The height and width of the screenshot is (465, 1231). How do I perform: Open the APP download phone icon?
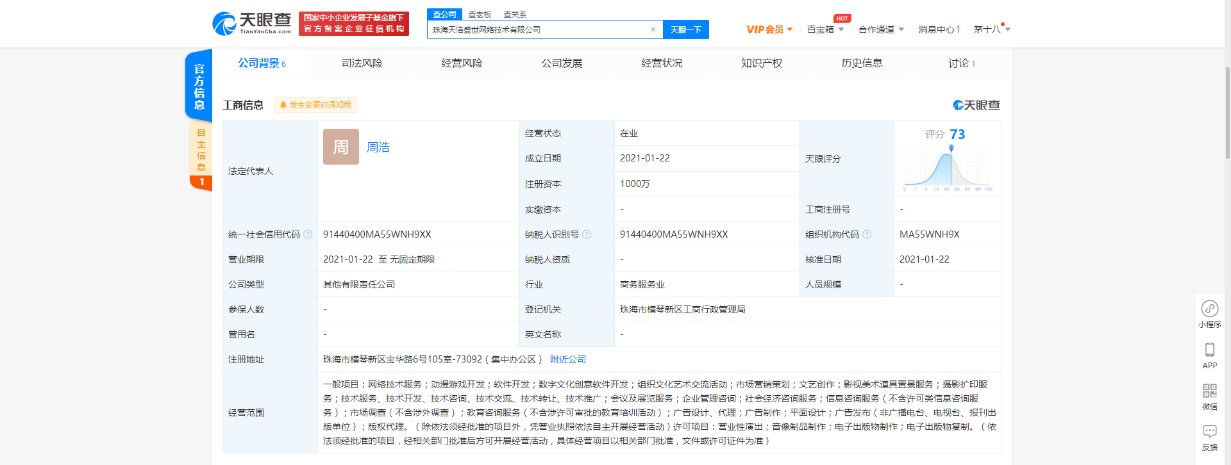click(x=1209, y=350)
